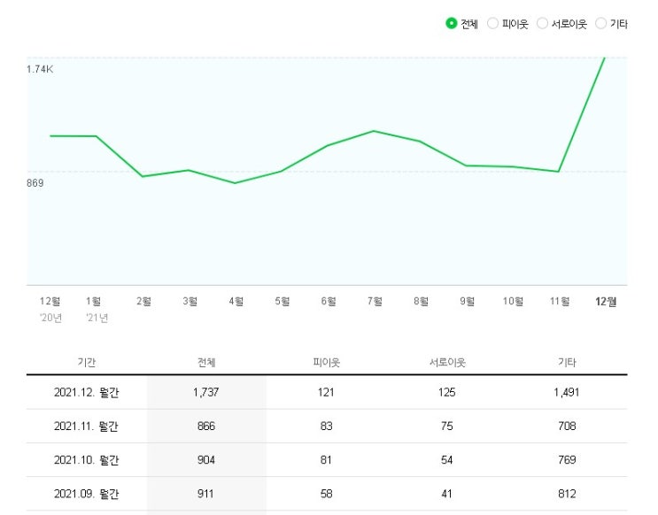Select the 서로이웃 radio button

[x=542, y=24]
